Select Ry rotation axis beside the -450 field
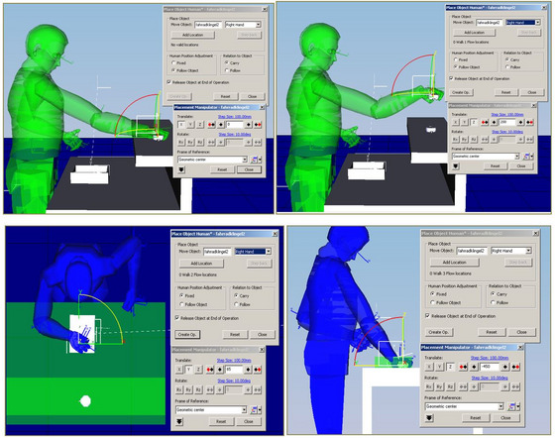This screenshot has height=438, width=555. (x=439, y=387)
